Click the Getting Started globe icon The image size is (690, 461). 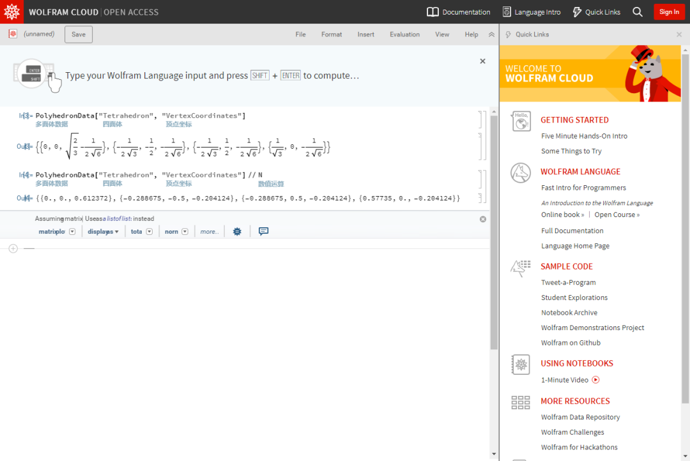(521, 121)
